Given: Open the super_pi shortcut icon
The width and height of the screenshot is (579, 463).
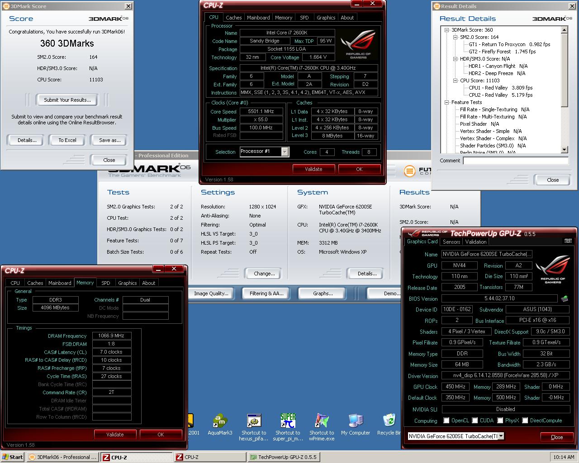Looking at the screenshot, I should click(288, 421).
